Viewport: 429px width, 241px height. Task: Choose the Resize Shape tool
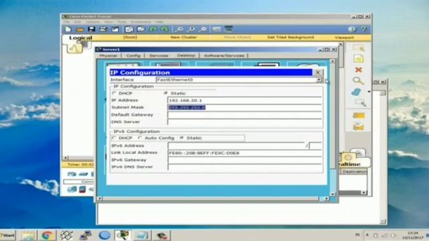pos(361,102)
